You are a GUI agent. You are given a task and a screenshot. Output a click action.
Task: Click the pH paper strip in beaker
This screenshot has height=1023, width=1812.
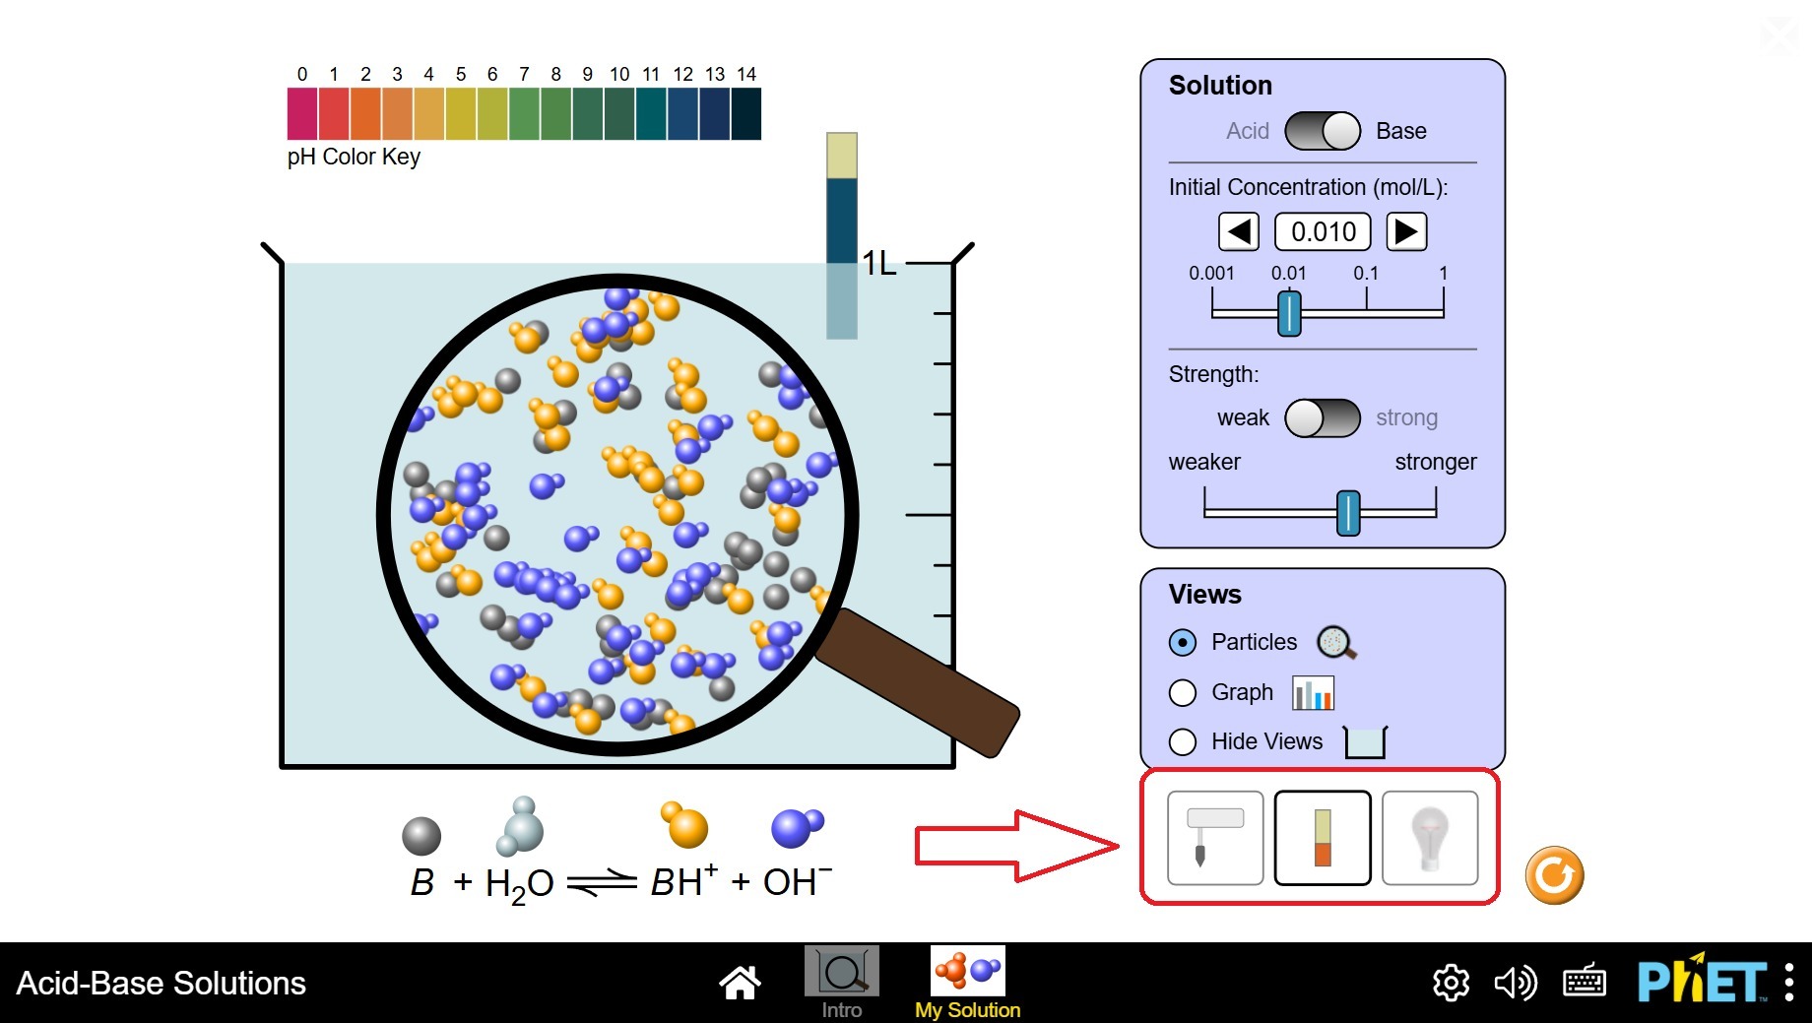(842, 235)
